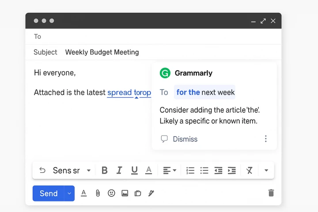Click the undo arrow in formatting toolbar
The image size is (318, 212).
(x=42, y=170)
